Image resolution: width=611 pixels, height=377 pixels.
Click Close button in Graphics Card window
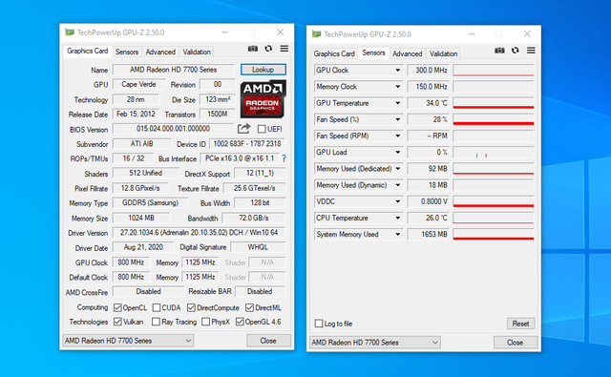268,341
